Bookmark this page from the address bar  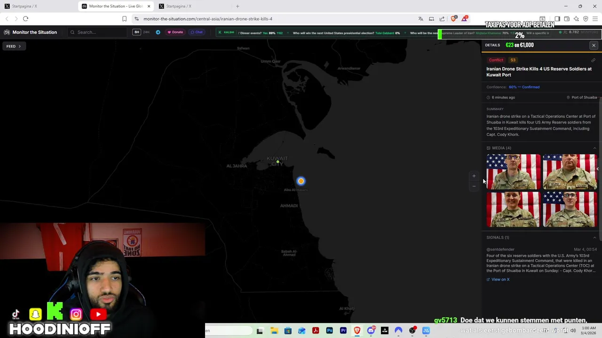click(124, 19)
